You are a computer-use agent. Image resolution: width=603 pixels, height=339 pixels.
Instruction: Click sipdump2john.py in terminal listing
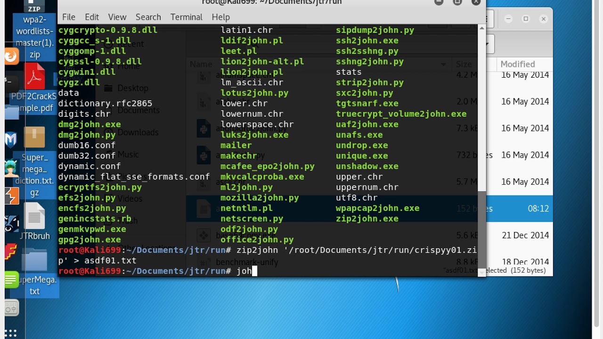pos(375,30)
